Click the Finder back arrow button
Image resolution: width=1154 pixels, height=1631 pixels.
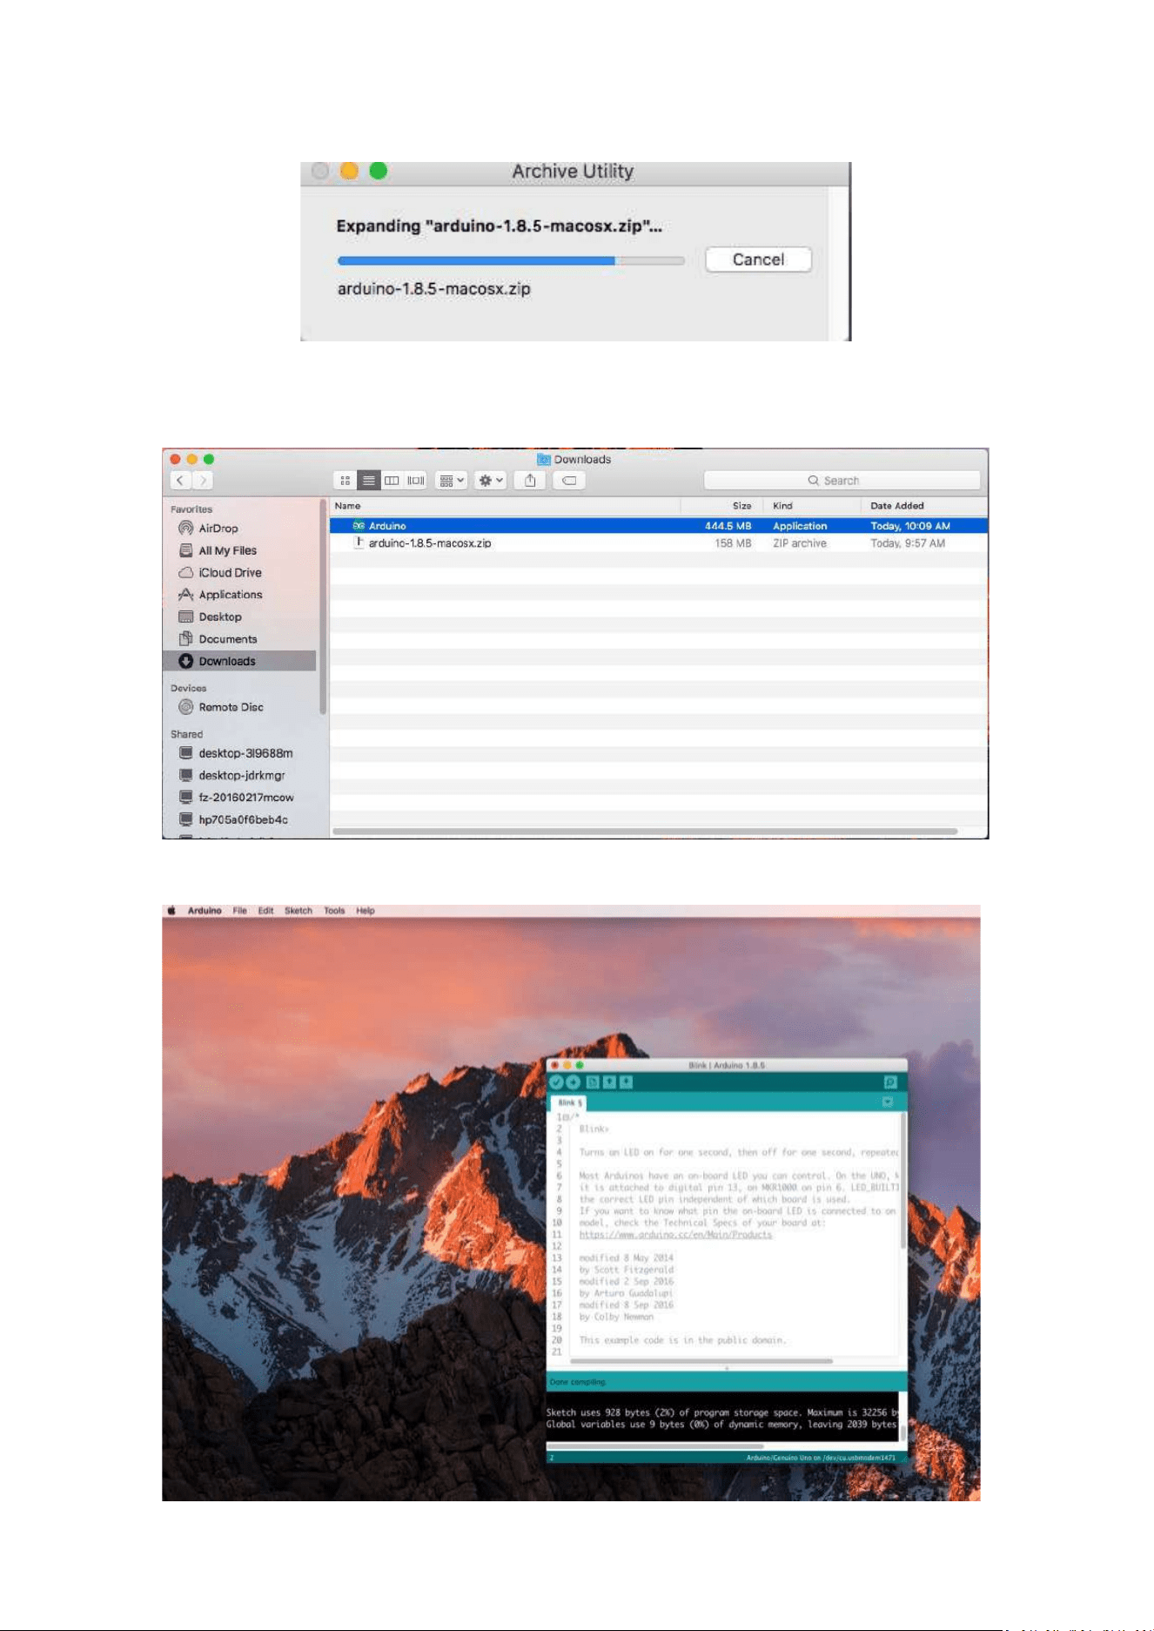180,480
